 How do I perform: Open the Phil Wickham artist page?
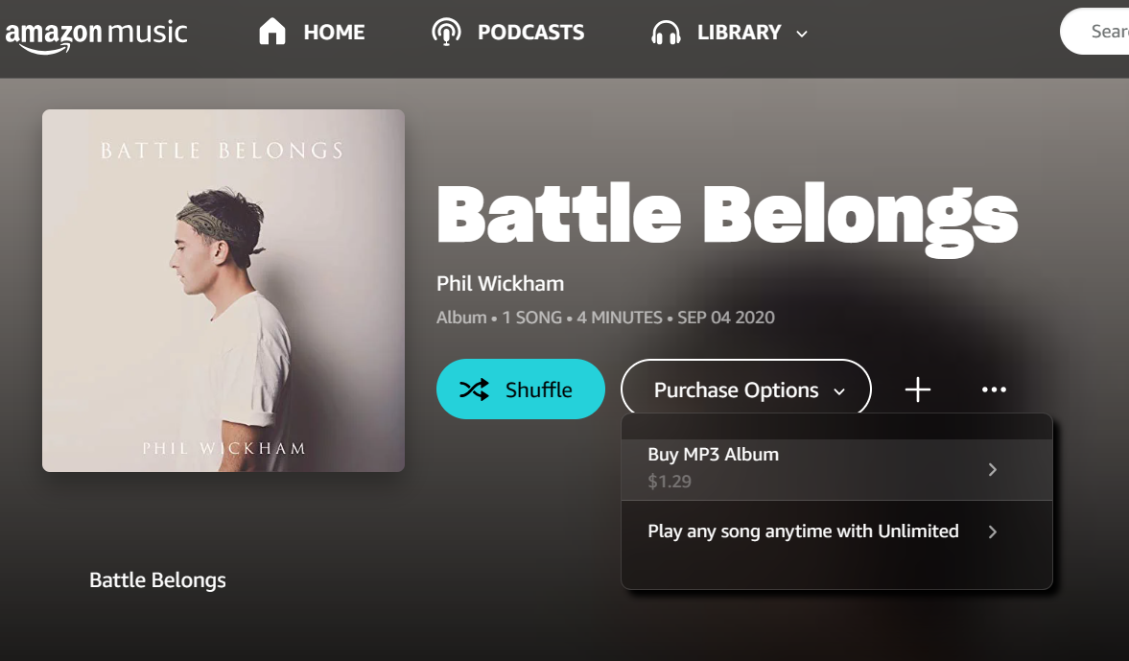500,284
